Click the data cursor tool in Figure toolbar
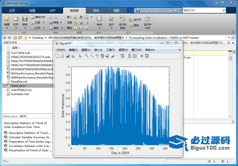 [108, 56]
